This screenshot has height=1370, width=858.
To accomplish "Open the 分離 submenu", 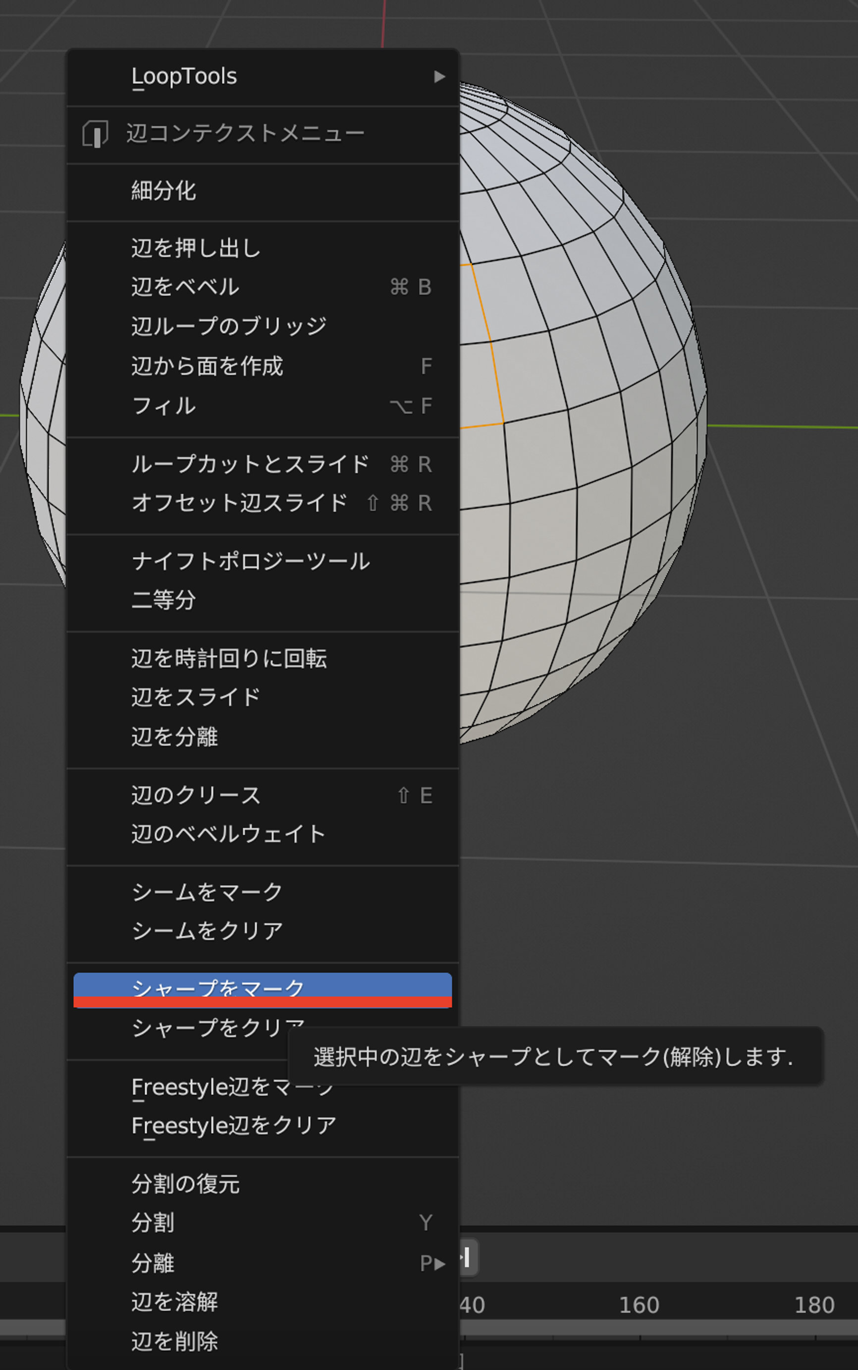I will click(x=262, y=1263).
